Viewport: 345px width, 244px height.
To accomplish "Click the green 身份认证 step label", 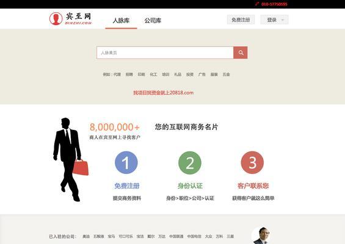I will (190, 186).
